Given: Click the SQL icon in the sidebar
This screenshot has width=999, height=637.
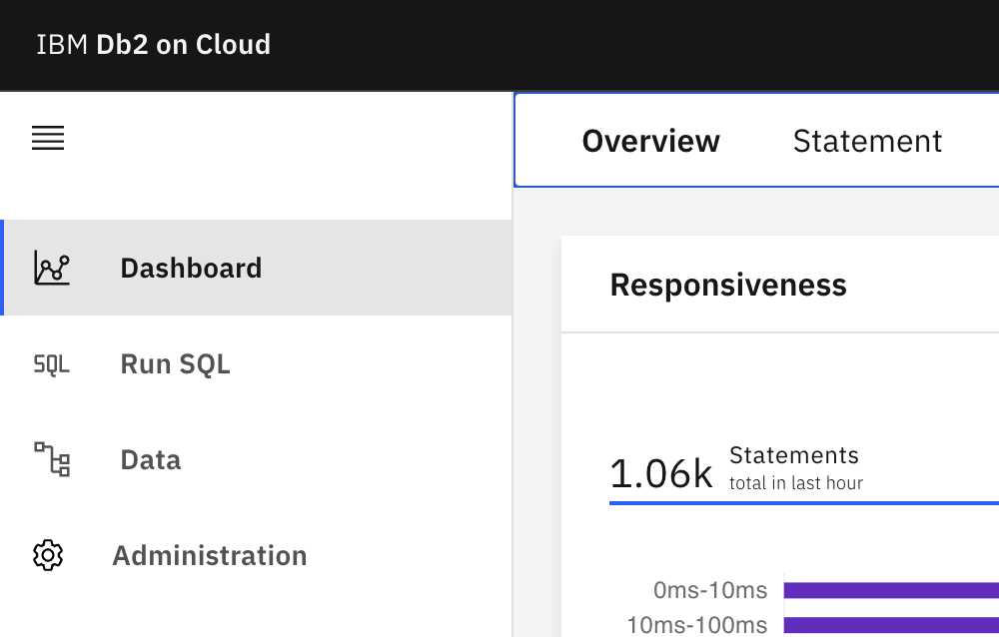Looking at the screenshot, I should [52, 364].
